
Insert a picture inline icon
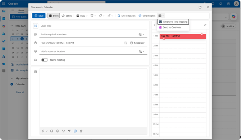52,131
